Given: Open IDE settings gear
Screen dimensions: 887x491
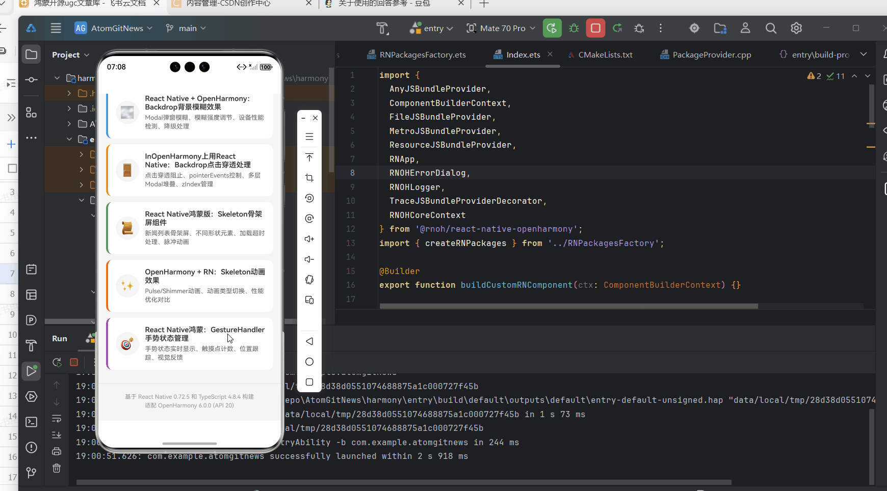Looking at the screenshot, I should tap(796, 28).
